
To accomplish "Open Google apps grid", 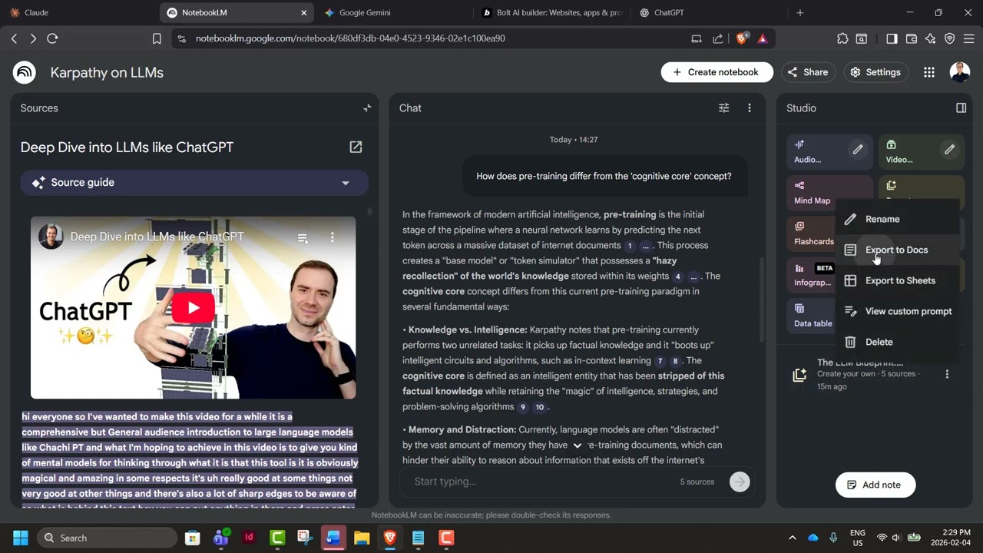I will (x=929, y=72).
